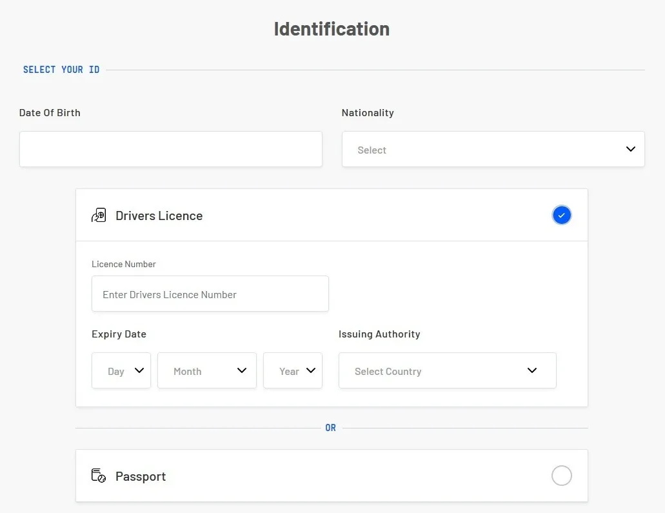
Task: Click the SELECT YOUR ID section heading
Action: click(61, 70)
